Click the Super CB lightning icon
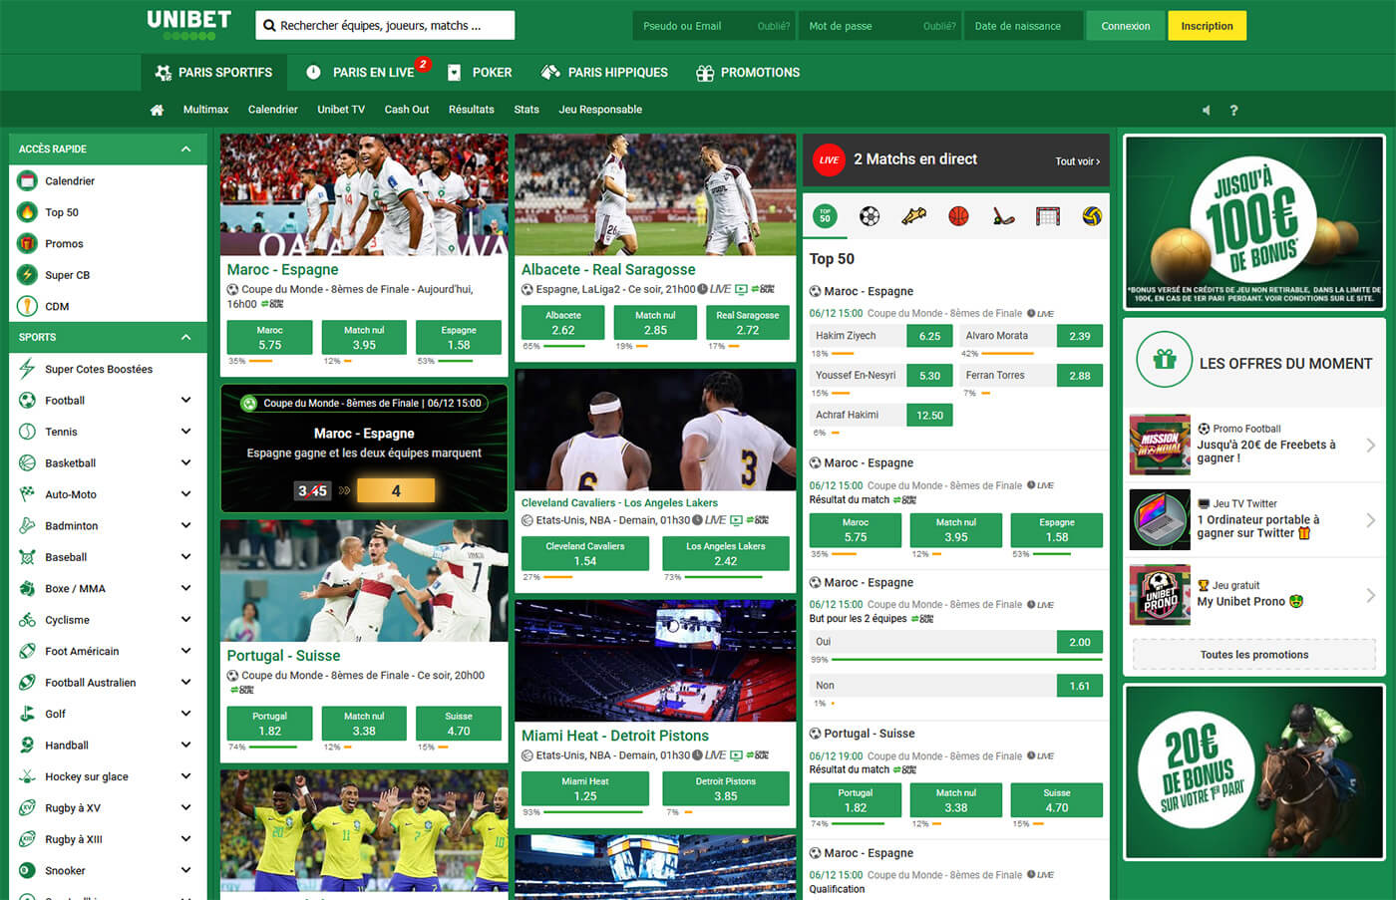 point(27,275)
